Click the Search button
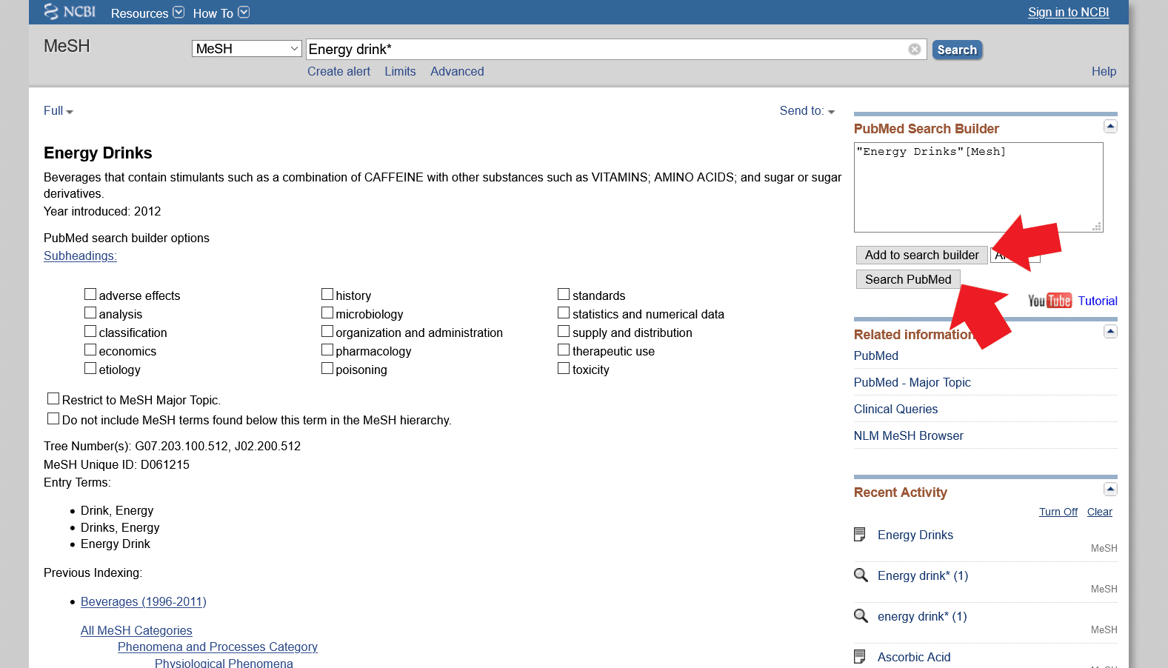Screen dimensions: 1168x668 coord(957,50)
